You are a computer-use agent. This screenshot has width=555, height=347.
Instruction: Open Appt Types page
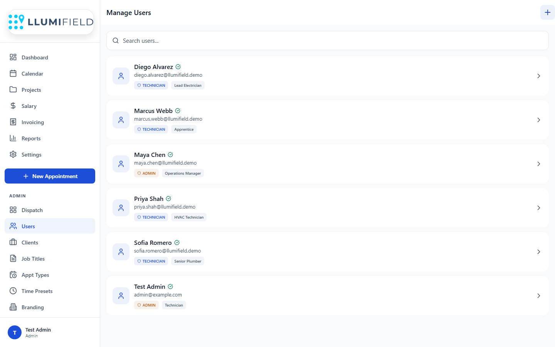50,275
